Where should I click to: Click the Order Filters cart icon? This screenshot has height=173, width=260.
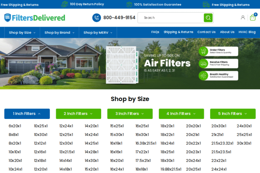[x=203, y=51]
